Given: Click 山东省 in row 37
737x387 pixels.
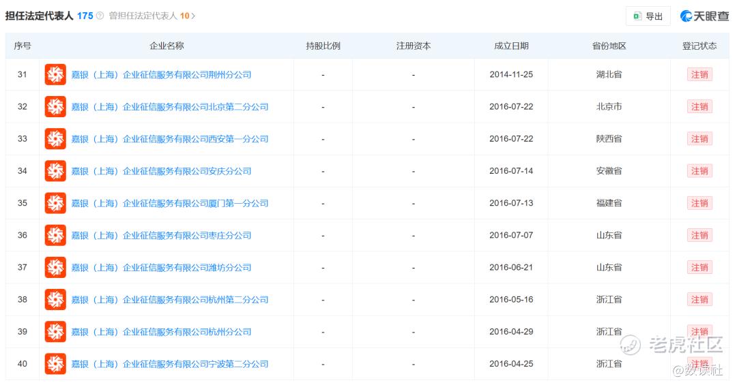Looking at the screenshot, I should (x=609, y=267).
